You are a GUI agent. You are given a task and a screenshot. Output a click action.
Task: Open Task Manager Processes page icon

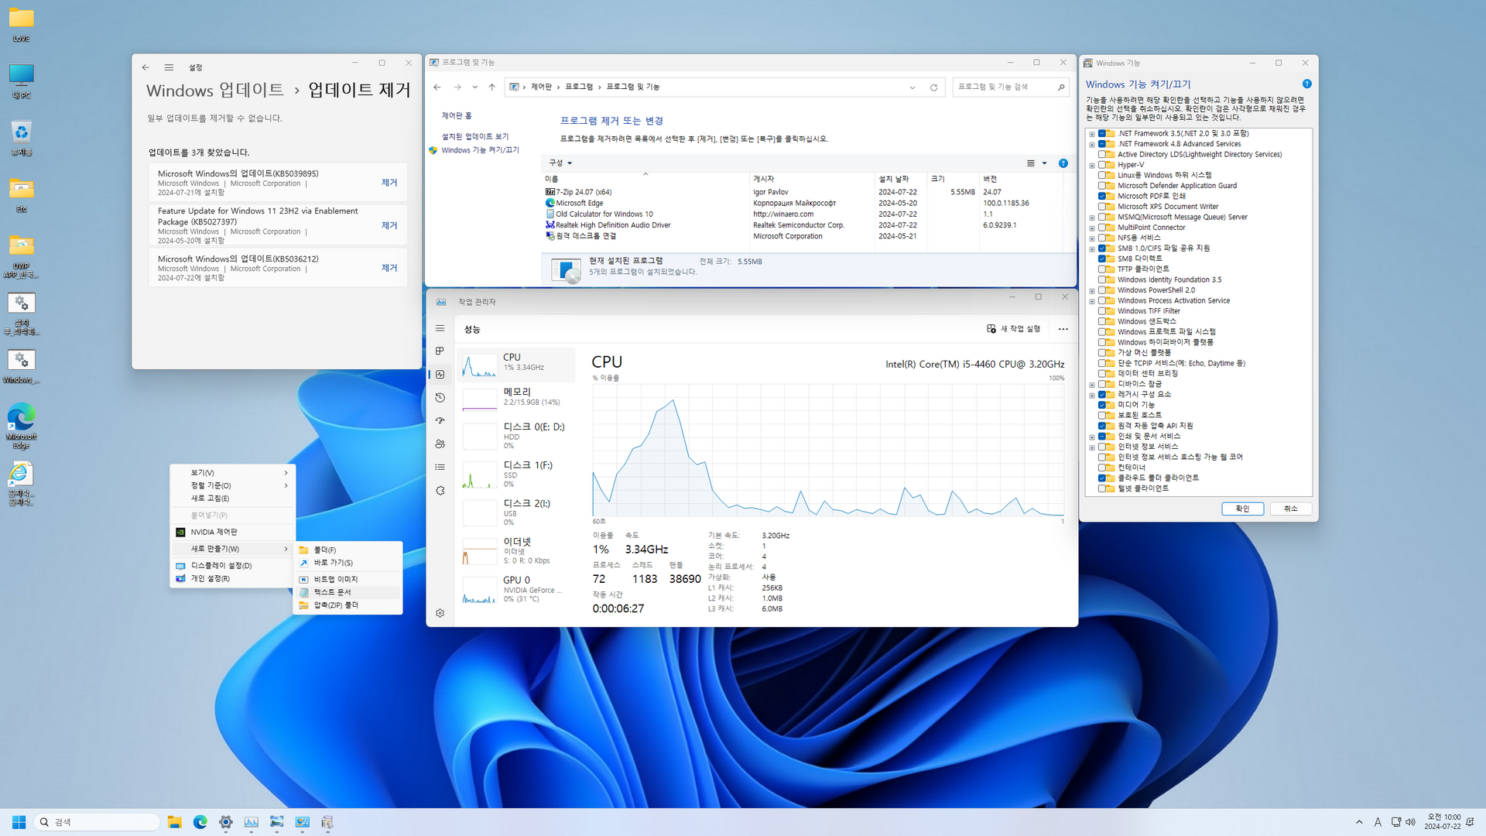click(x=440, y=351)
